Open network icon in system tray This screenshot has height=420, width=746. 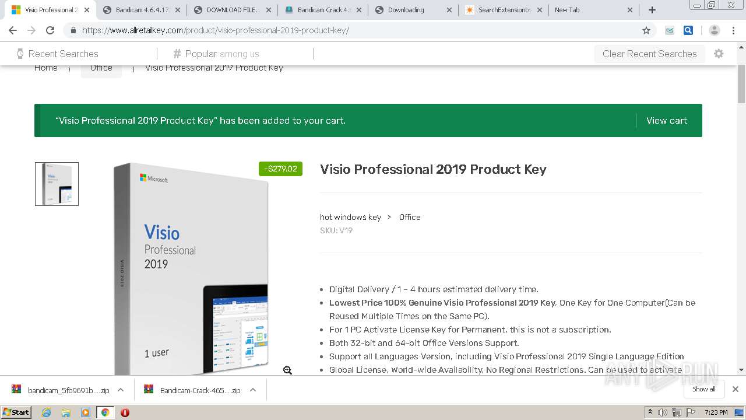(x=677, y=412)
